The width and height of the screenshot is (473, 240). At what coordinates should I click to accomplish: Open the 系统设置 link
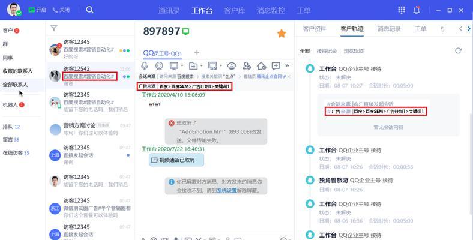227,191
